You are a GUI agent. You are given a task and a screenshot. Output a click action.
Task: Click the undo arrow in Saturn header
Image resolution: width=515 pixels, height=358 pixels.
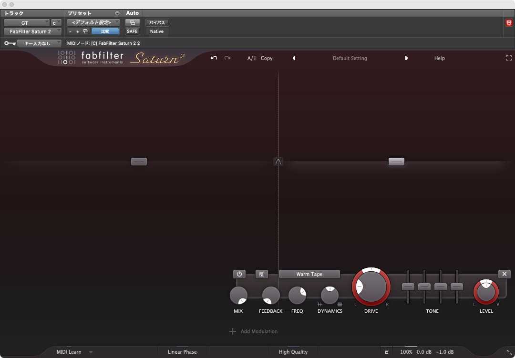click(214, 58)
